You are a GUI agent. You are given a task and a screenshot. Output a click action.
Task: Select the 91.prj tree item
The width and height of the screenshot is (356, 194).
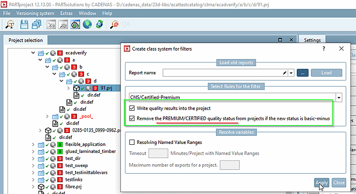106,88
